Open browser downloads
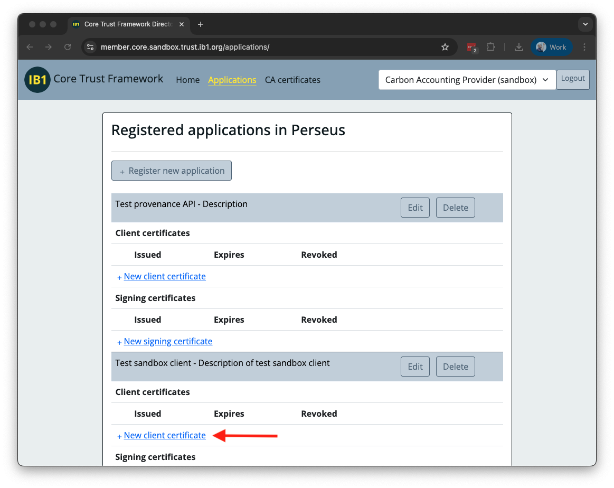614x488 pixels. tap(519, 47)
